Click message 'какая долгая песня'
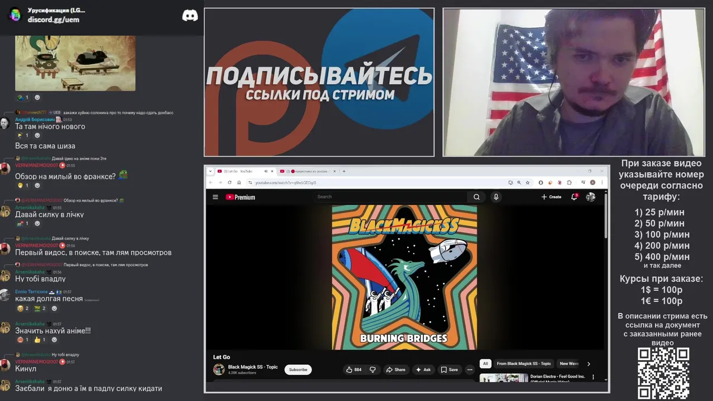Screen dimensions: 713x401 coord(49,299)
